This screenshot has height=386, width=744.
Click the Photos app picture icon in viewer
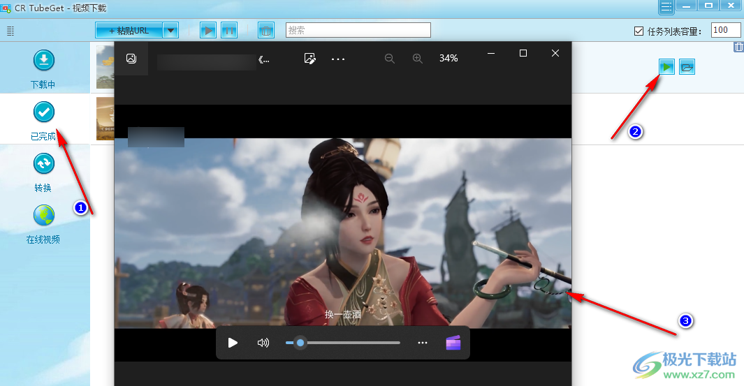point(131,59)
